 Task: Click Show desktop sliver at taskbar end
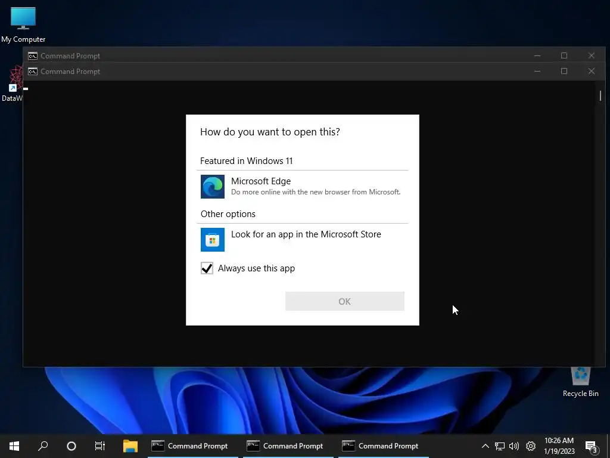pyautogui.click(x=608, y=446)
